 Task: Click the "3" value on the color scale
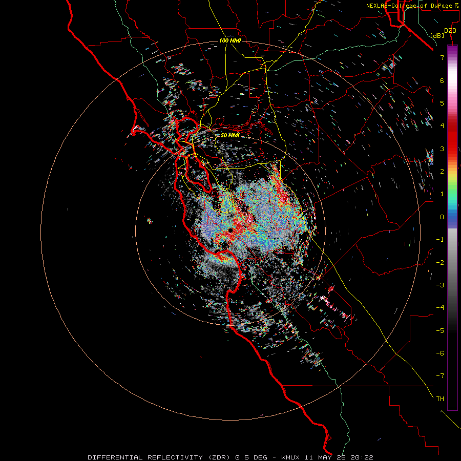point(442,149)
